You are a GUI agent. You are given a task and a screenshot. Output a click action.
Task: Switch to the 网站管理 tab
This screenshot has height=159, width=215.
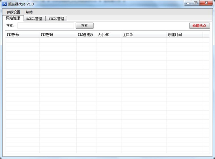[x=13, y=18]
